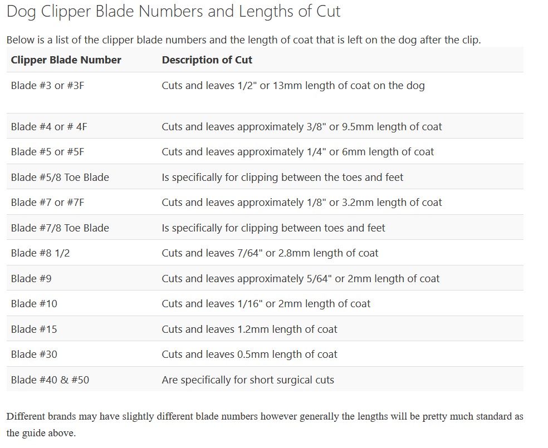Click the 'Blade #7 or #7F' row label
The width and height of the screenshot is (548, 448).
47,202
